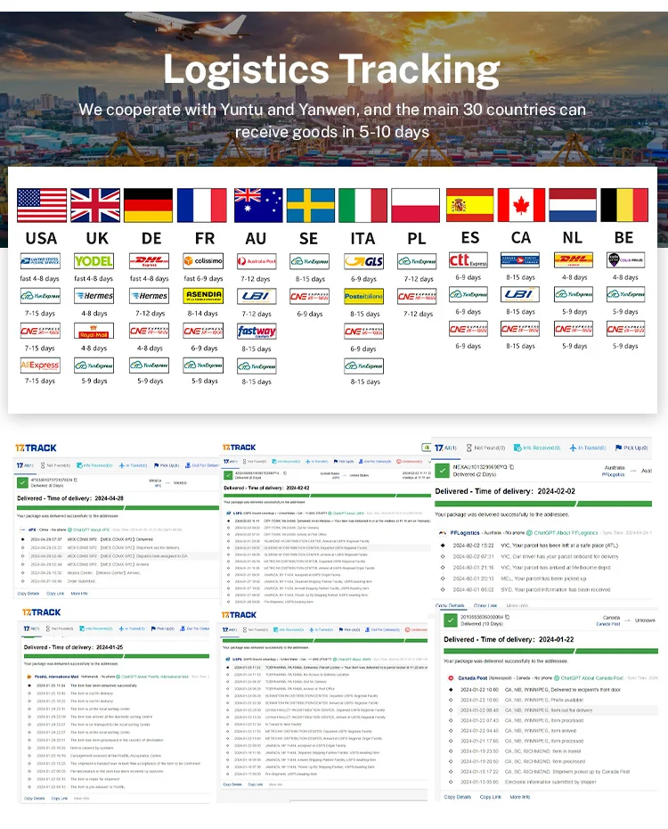Click the Australian flag above AU
The width and height of the screenshot is (668, 829).
pyautogui.click(x=258, y=205)
